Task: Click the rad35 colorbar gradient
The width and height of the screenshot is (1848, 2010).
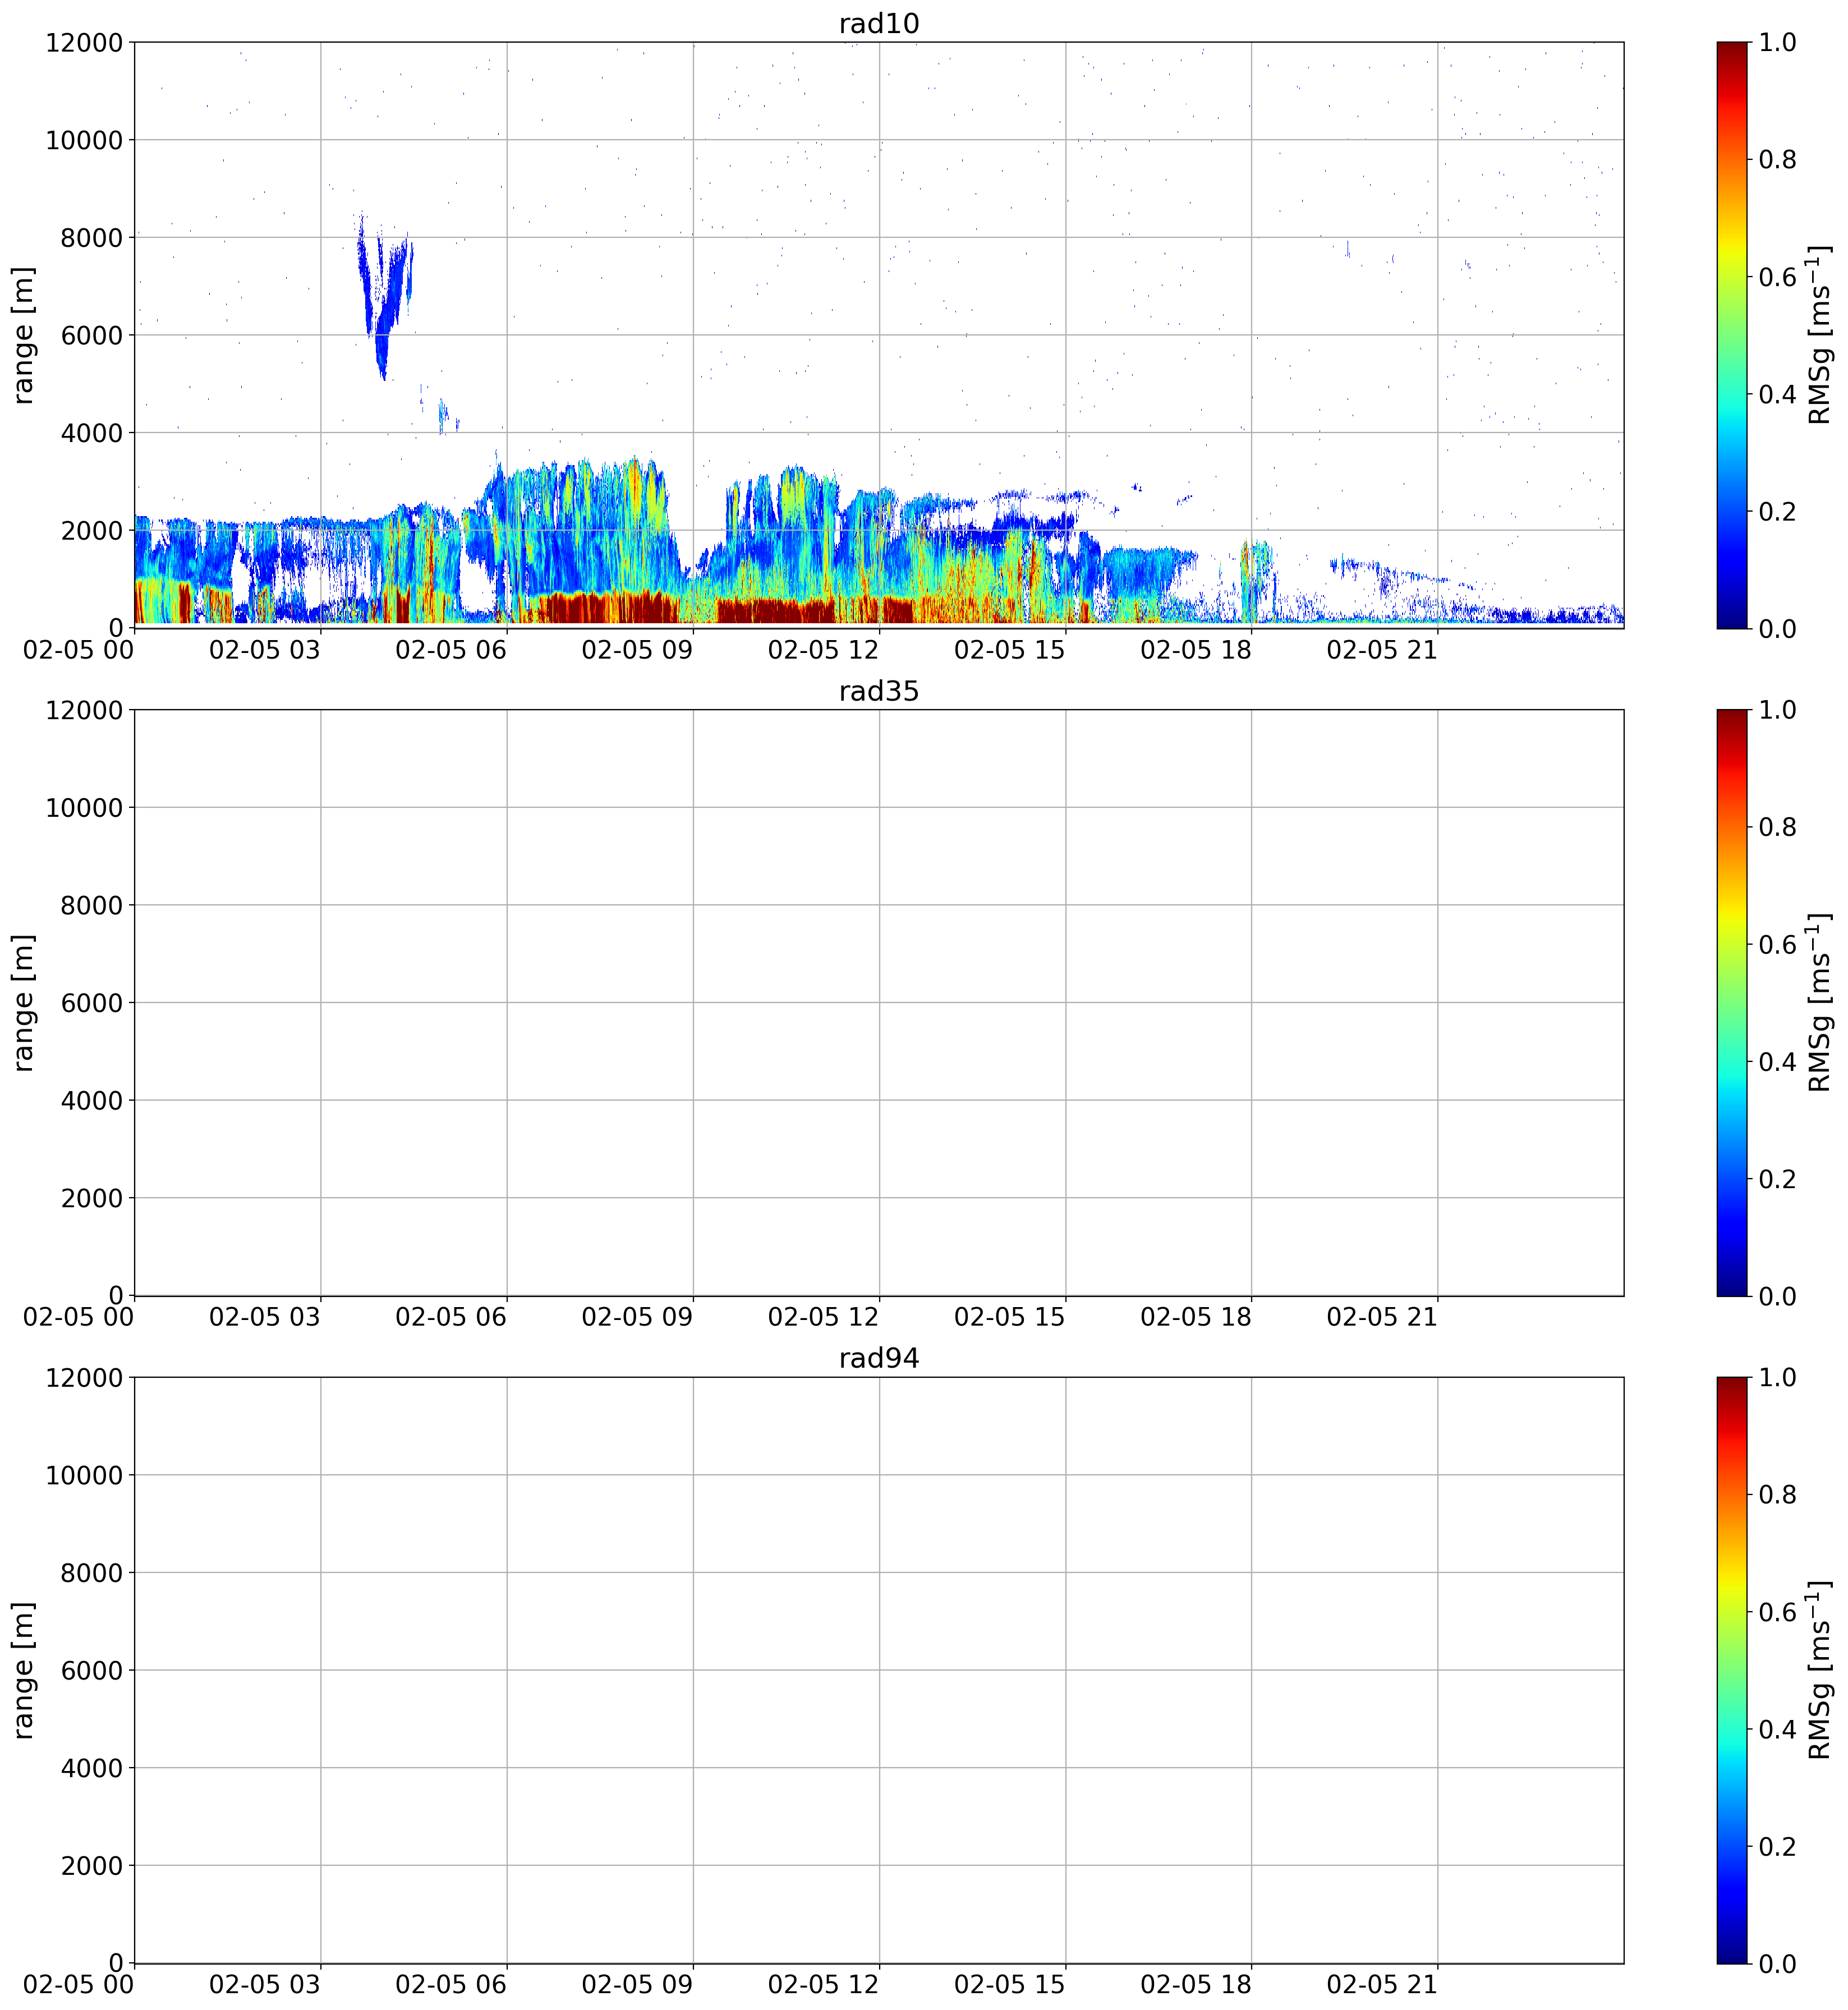Action: pyautogui.click(x=1732, y=1003)
